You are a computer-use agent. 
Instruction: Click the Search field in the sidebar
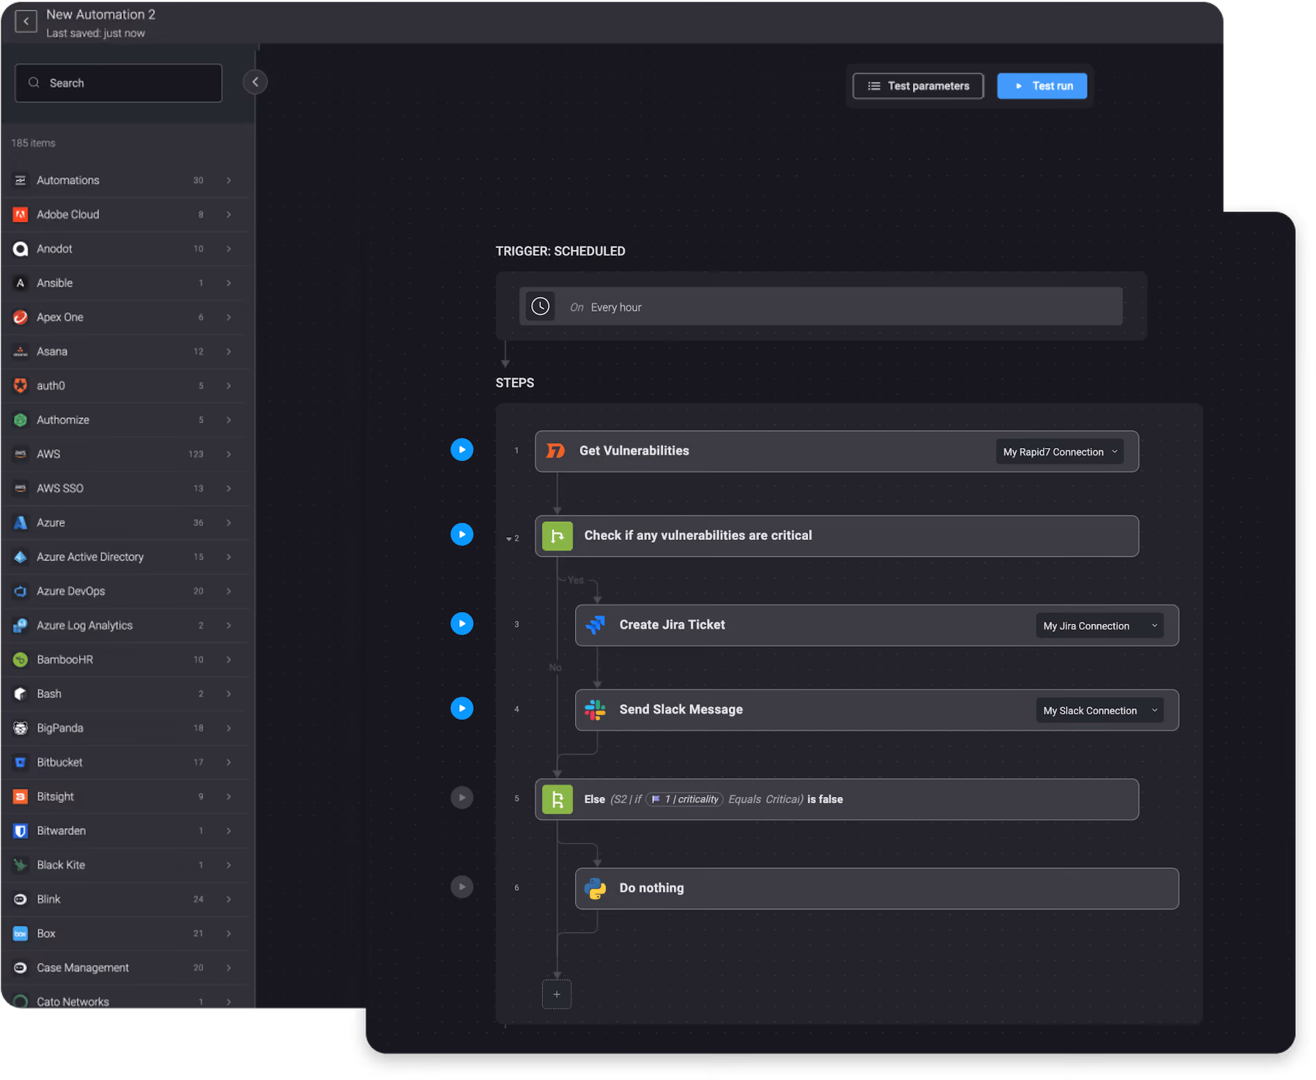pos(118,83)
